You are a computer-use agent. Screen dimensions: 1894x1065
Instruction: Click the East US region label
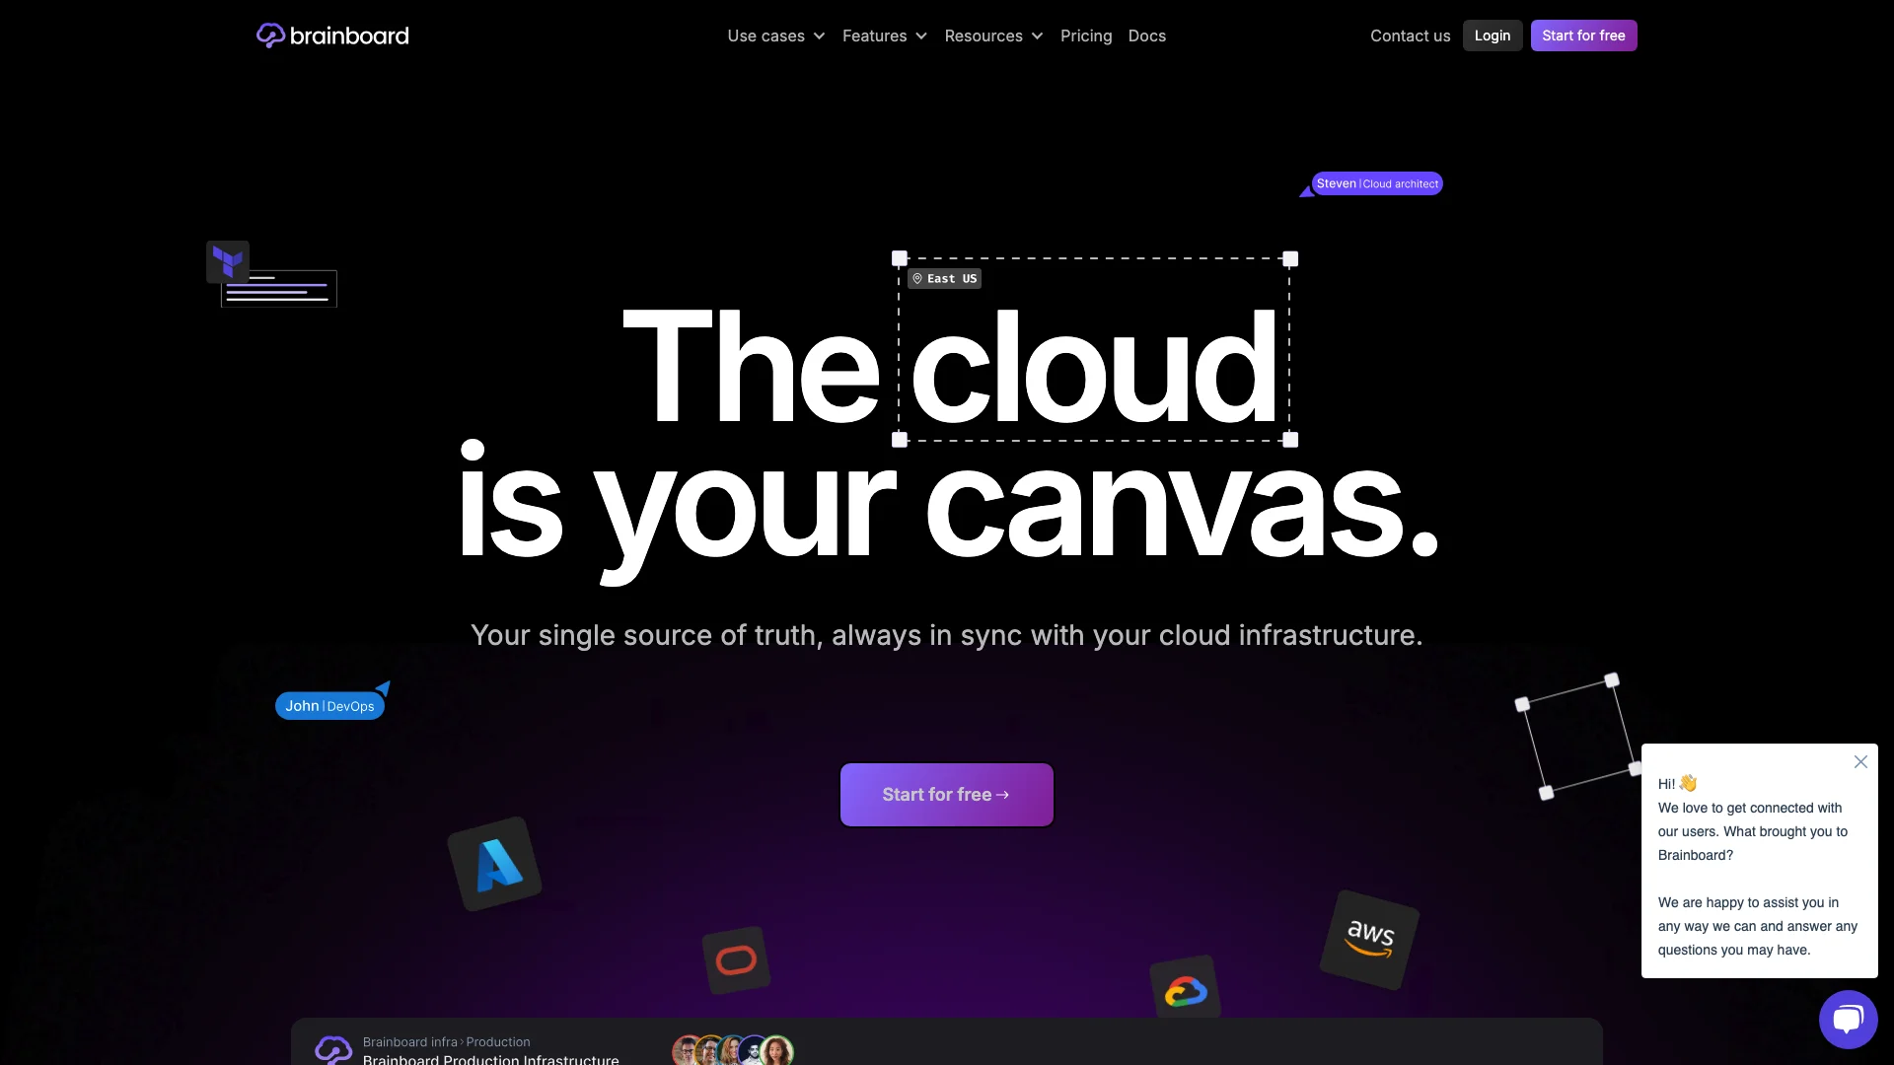944,278
